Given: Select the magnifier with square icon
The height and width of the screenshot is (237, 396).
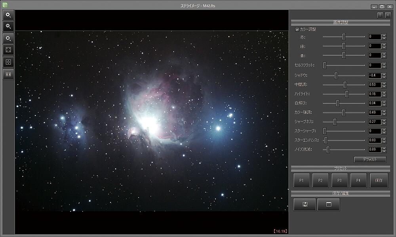Looking at the screenshot, I should 8,39.
